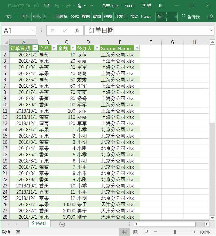
Task: Open undo history dropdown arrow
Action: pos(62,6)
